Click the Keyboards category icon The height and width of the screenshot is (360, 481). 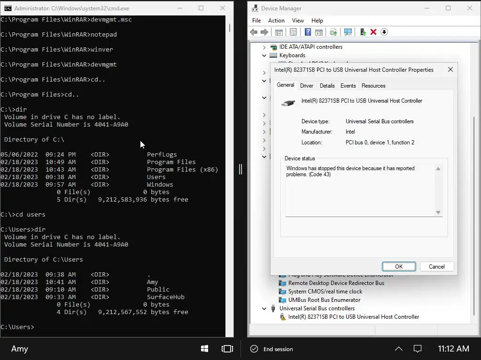click(273, 55)
